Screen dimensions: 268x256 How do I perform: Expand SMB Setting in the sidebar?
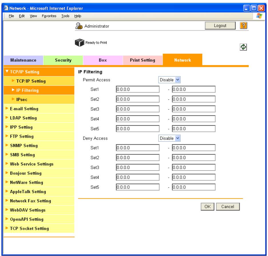[x=39, y=155]
